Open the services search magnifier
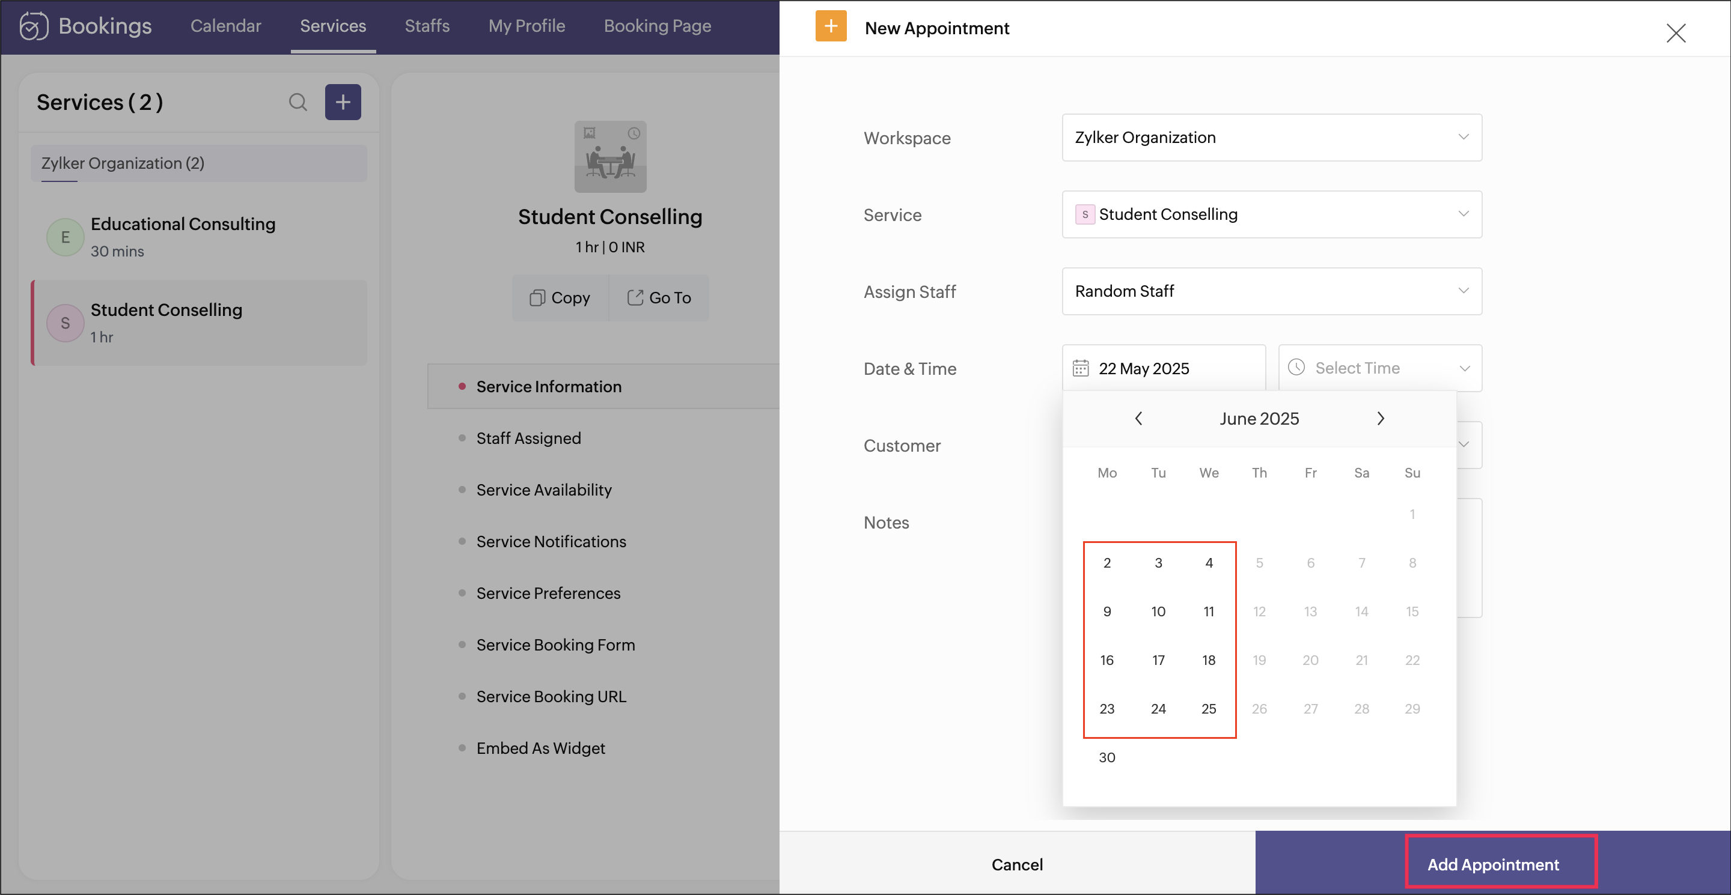The image size is (1731, 895). (298, 102)
